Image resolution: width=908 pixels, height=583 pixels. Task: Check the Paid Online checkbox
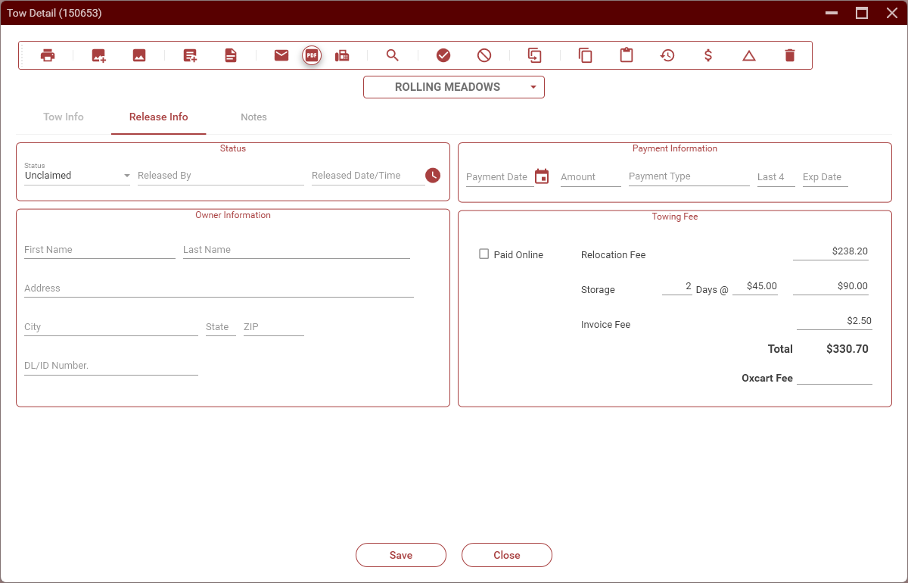484,254
